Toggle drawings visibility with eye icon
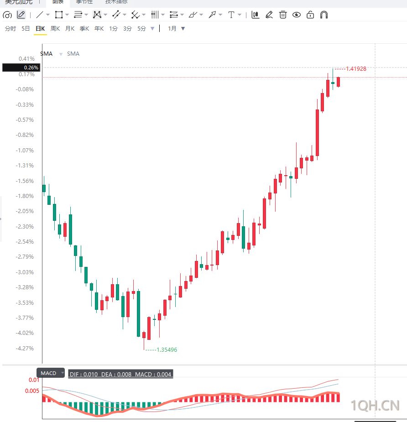The width and height of the screenshot is (407, 422). point(297,15)
